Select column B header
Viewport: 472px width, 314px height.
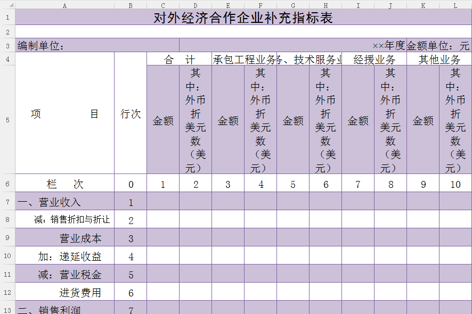[131, 5]
